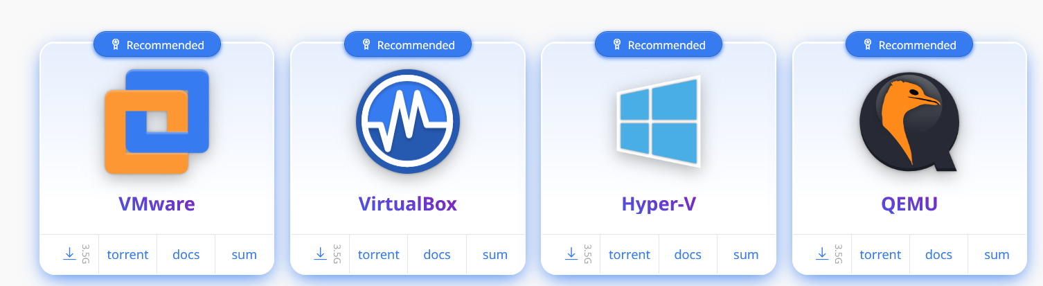View the QEMU docs
Image resolution: width=1043 pixels, height=286 pixels.
[938, 255]
